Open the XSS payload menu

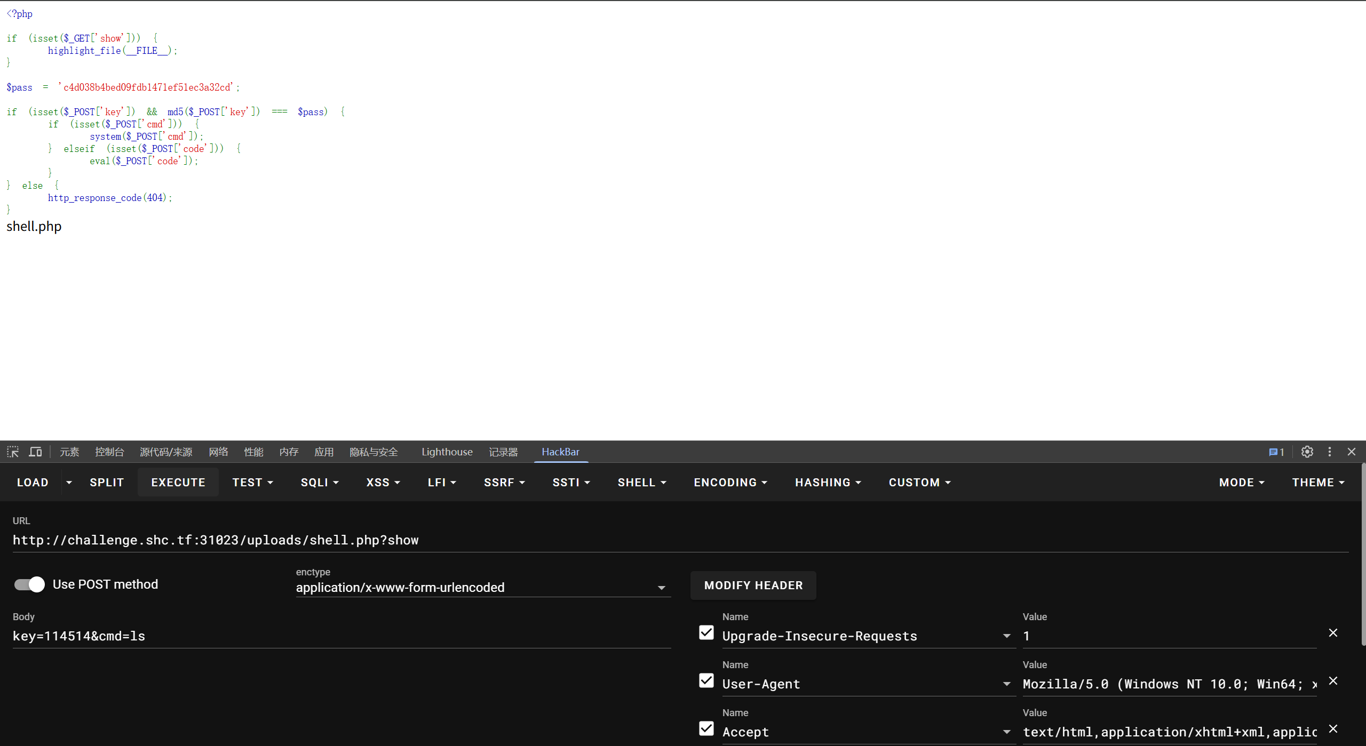tap(383, 482)
